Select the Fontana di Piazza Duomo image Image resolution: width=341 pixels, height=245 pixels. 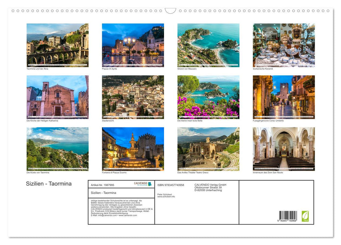click(133, 149)
